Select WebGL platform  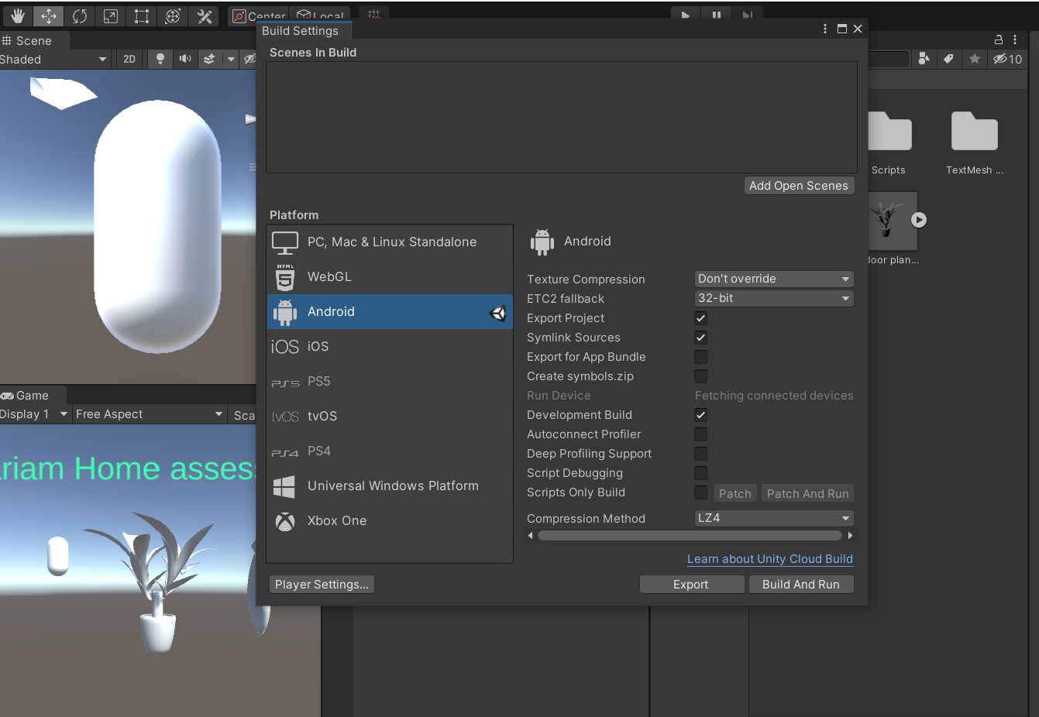[x=390, y=276]
